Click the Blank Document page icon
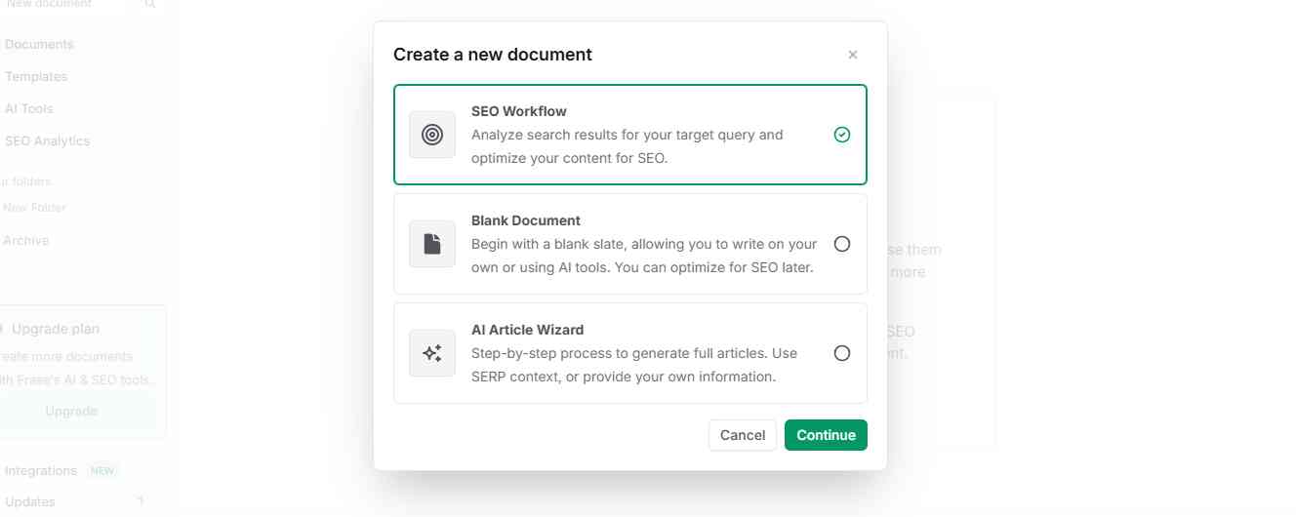1296x517 pixels. 432,244
